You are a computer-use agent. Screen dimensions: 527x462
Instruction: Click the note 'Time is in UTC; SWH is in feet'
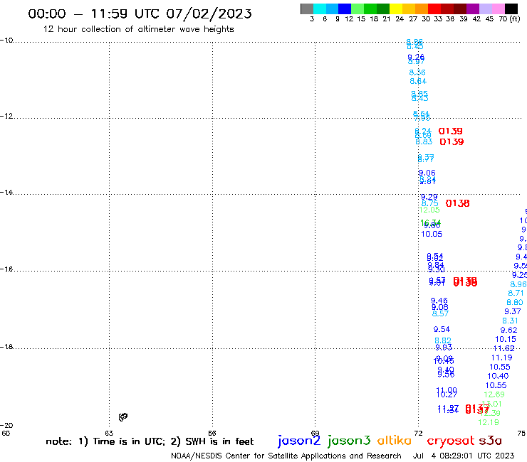pyautogui.click(x=150, y=441)
